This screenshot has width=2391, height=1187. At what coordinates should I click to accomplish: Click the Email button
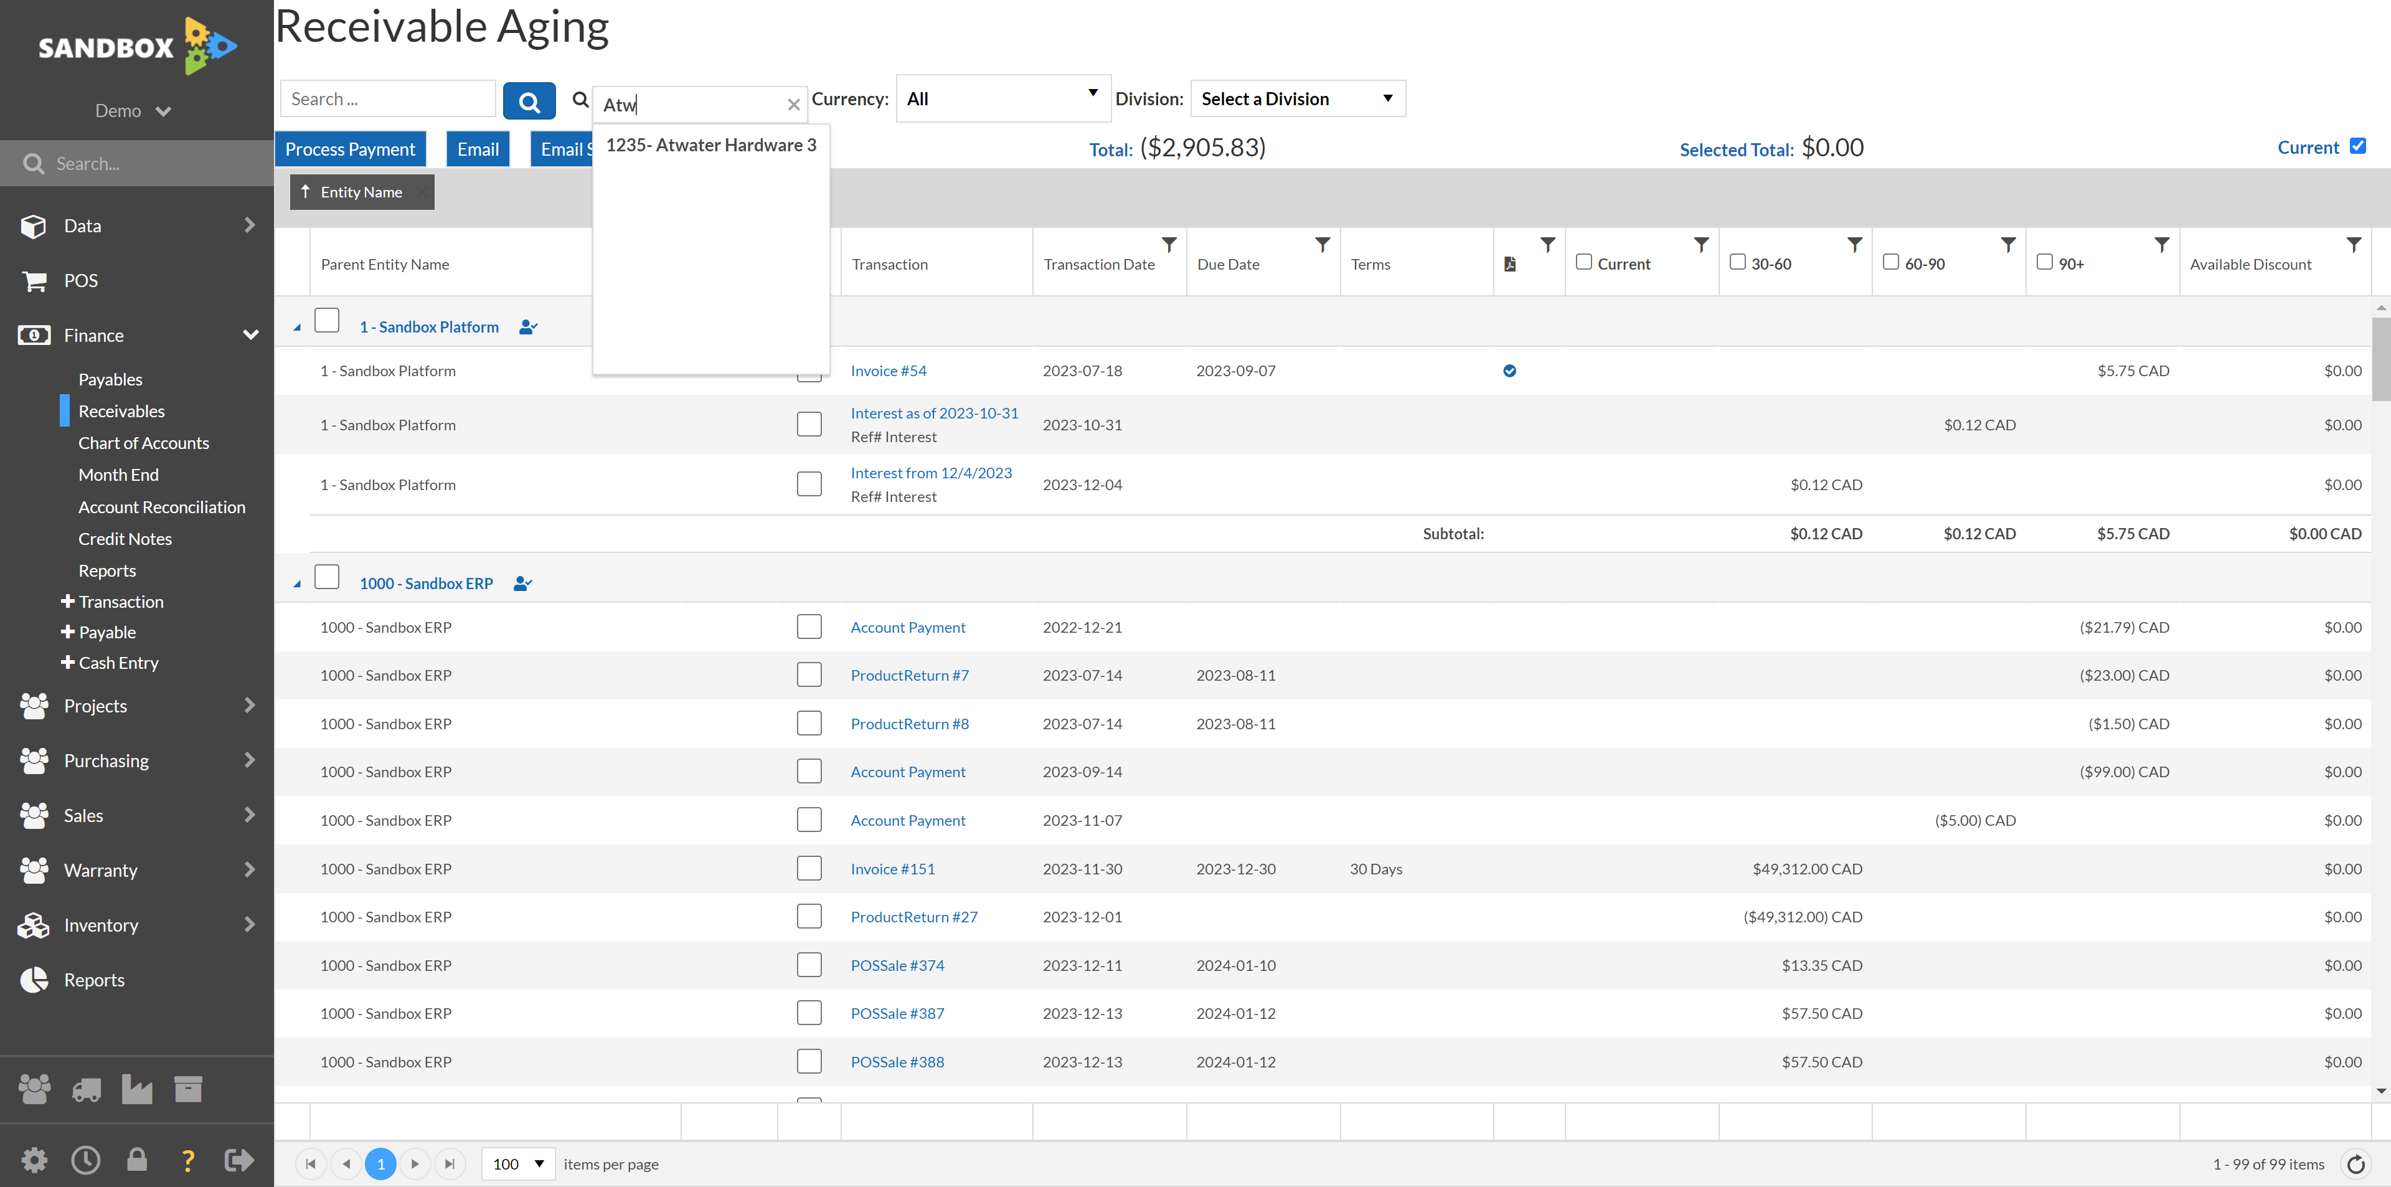point(478,149)
